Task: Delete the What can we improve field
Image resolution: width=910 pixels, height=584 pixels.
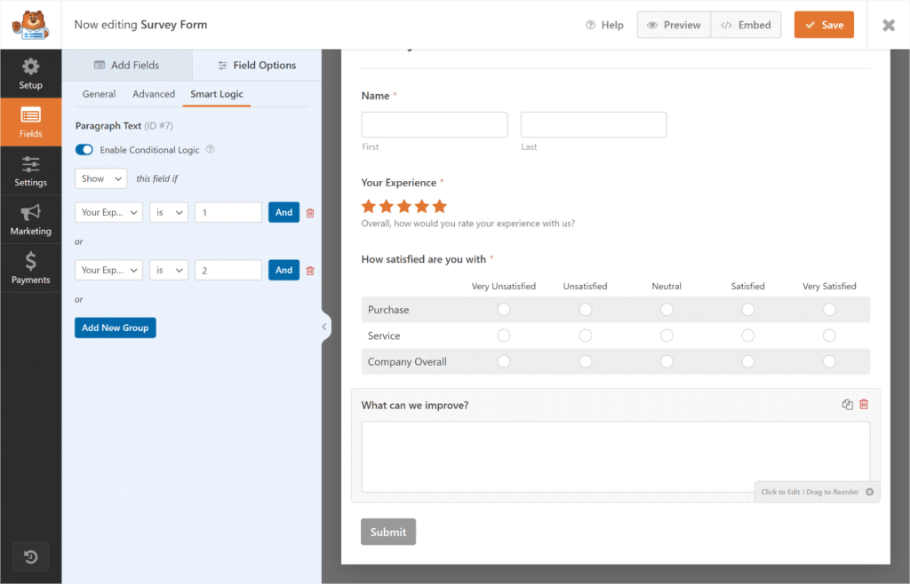Action: pos(863,404)
